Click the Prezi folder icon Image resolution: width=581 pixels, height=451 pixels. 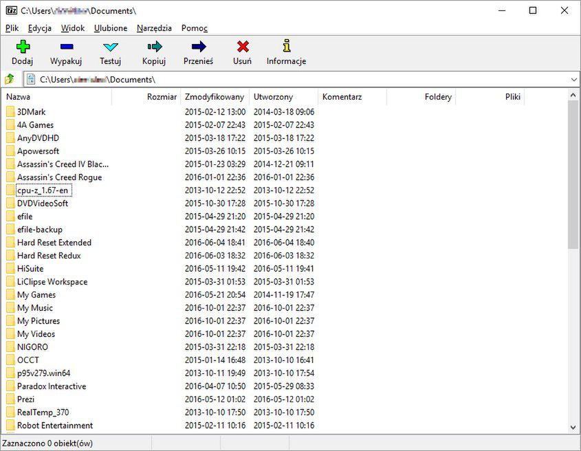tap(10, 399)
